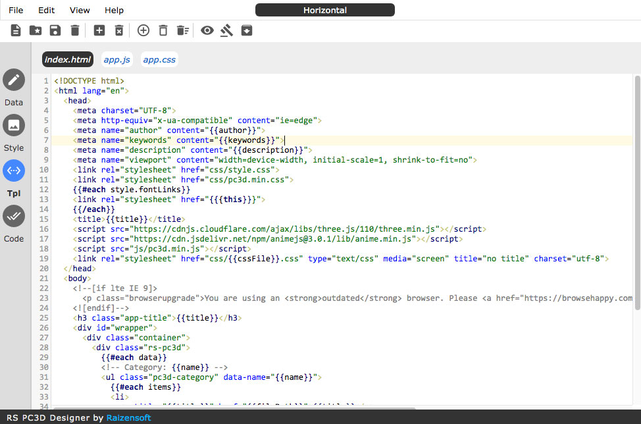This screenshot has width=641, height=424.
Task: Click the {{#each style.fontLinks}} line
Action: click(x=132, y=190)
